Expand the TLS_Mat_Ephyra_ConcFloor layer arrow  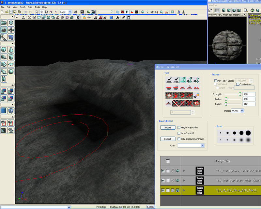click(x=184, y=171)
